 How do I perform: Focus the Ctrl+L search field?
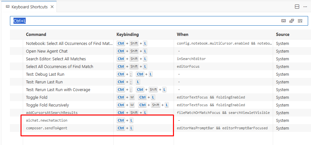pyautogui.click(x=144, y=21)
